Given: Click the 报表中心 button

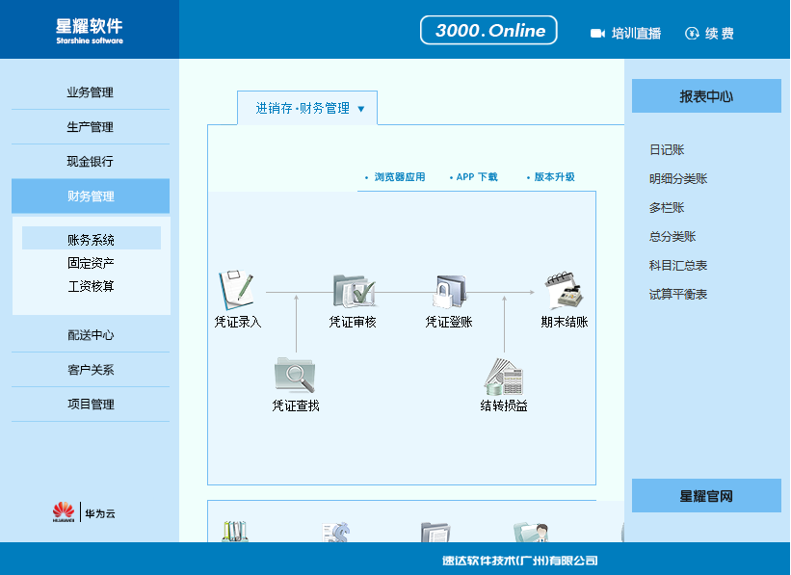Looking at the screenshot, I should pos(706,96).
